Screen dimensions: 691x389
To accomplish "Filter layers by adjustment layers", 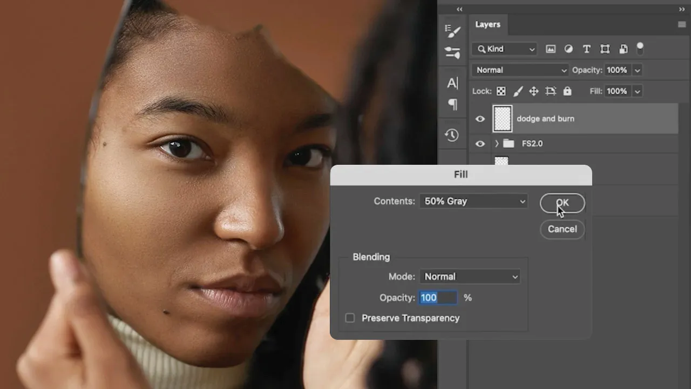I will point(568,49).
